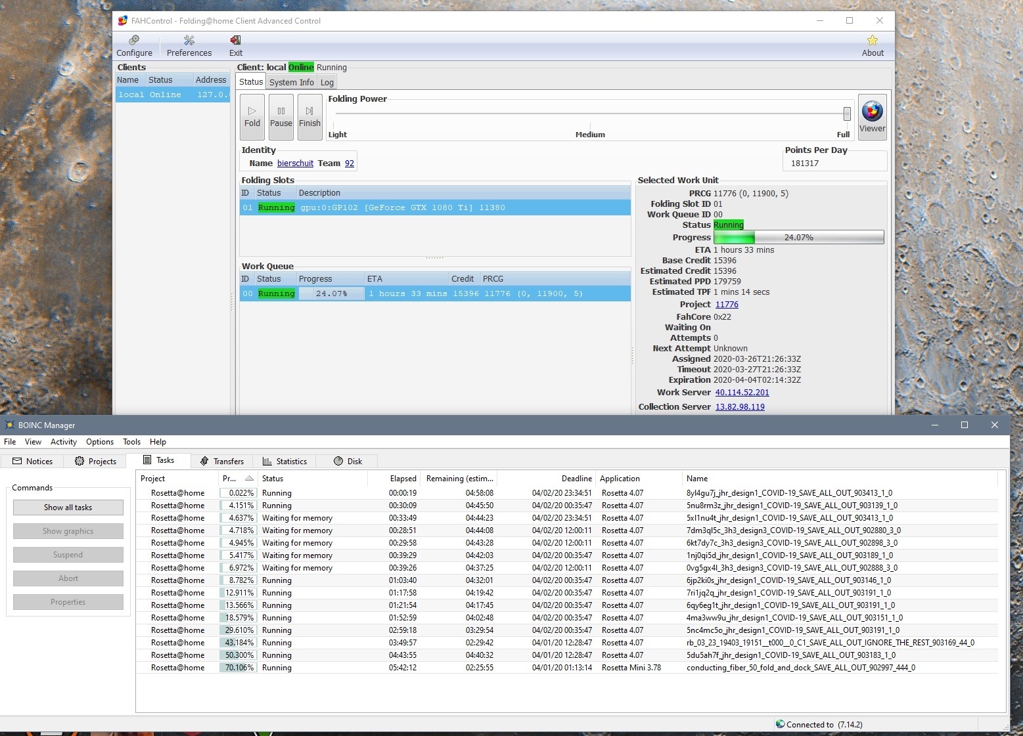1023x736 pixels.
Task: Click the Properties command button
Action: click(x=68, y=602)
